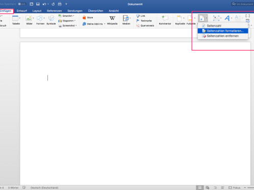Viewport: 254px width, 190px height.
Task: Choose Seitenzahlen entfernen menu entry
Action: (223, 36)
